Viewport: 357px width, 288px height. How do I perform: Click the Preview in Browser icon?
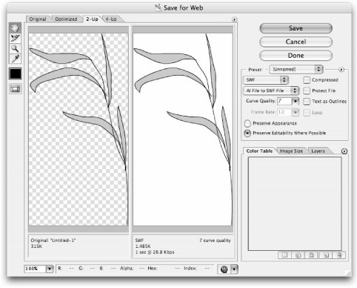click(x=224, y=269)
